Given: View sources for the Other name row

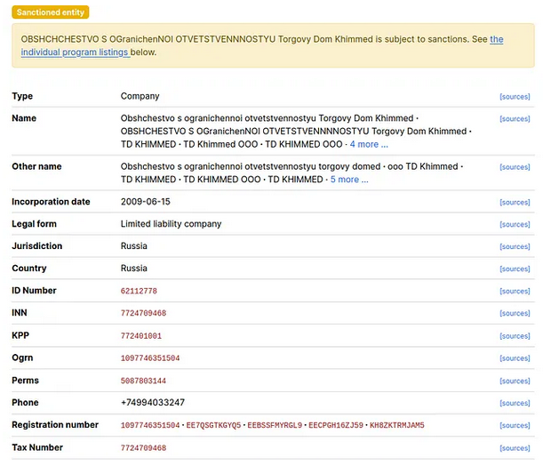Looking at the screenshot, I should (515, 167).
